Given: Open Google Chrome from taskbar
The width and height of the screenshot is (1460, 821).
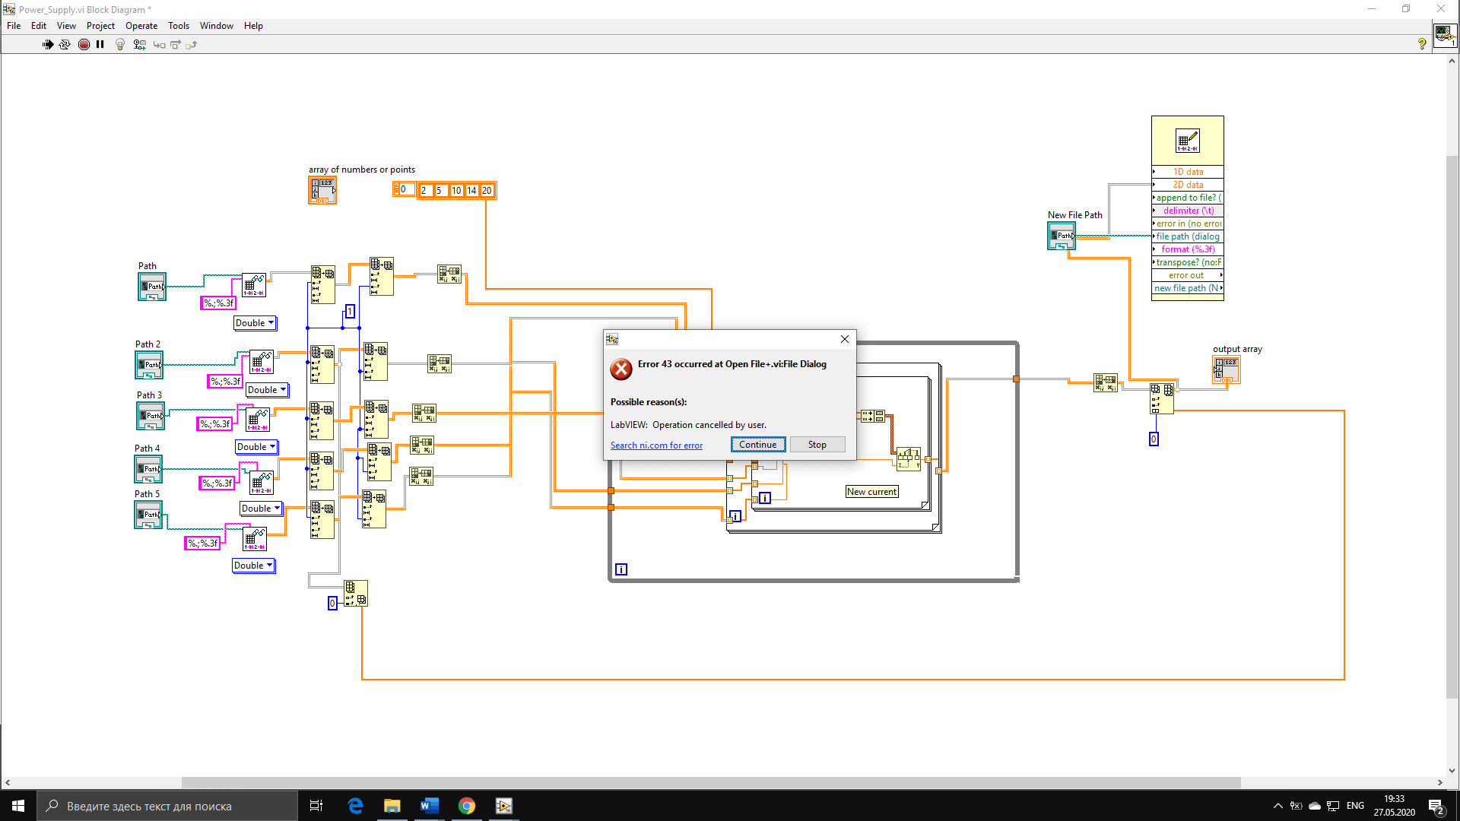Looking at the screenshot, I should [467, 806].
